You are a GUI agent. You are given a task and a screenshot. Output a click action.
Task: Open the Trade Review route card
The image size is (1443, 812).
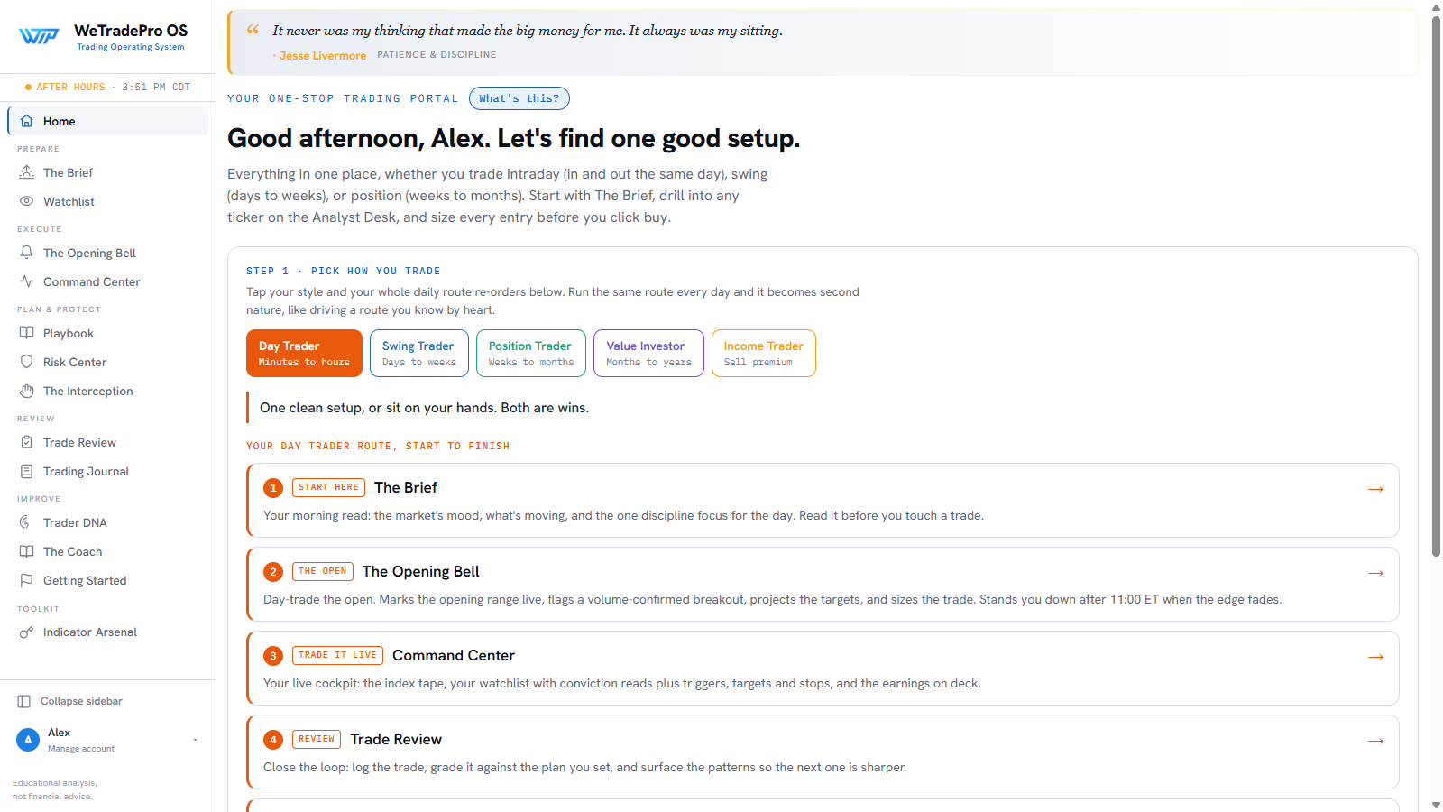(823, 752)
